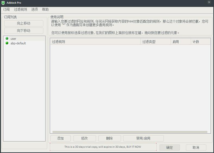214x153 pixels.
Task: Confirm with the 确定 button
Action: click(x=170, y=148)
